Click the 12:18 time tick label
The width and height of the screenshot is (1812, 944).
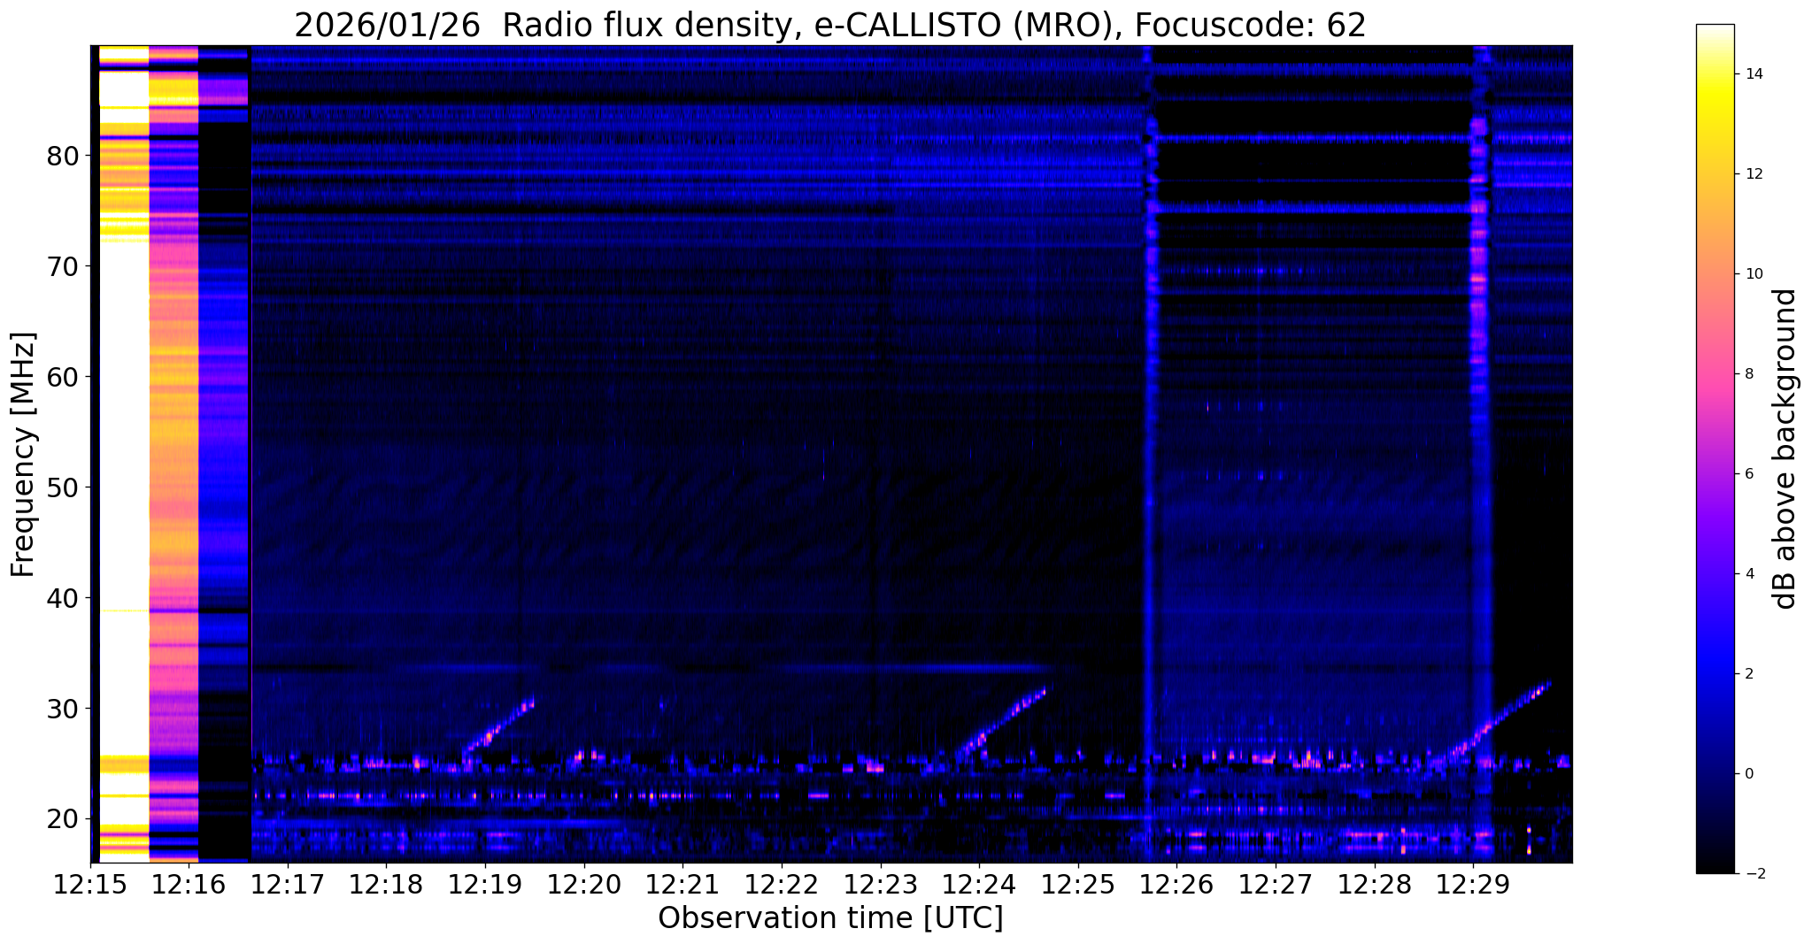pos(386,885)
